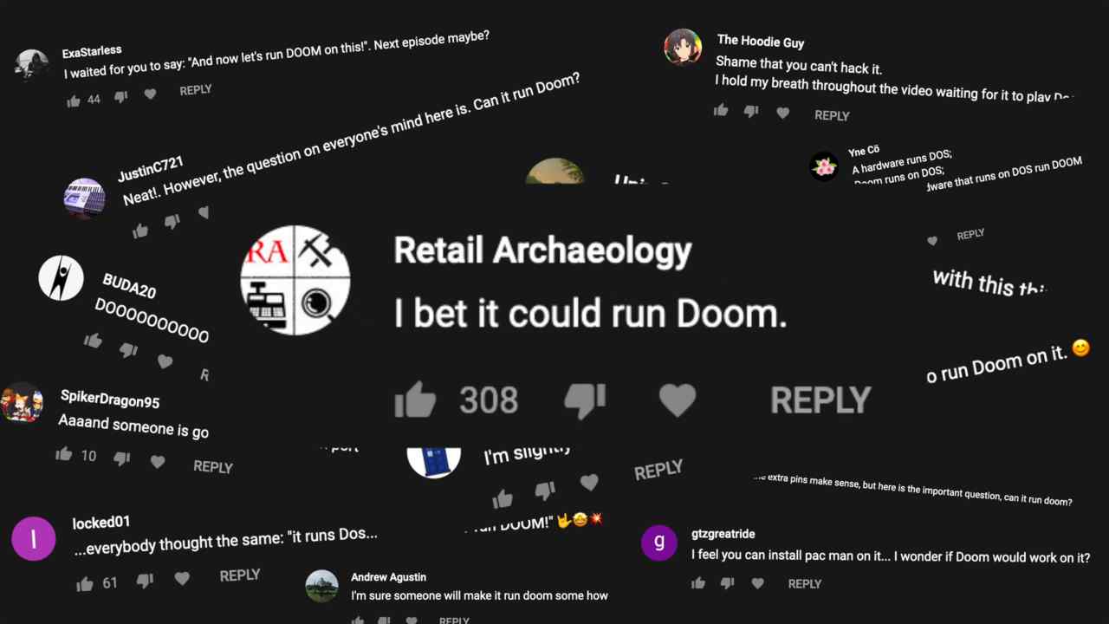The height and width of the screenshot is (624, 1109).
Task: Thumbs up The Hoodie Guy's comment
Action: pos(721,110)
